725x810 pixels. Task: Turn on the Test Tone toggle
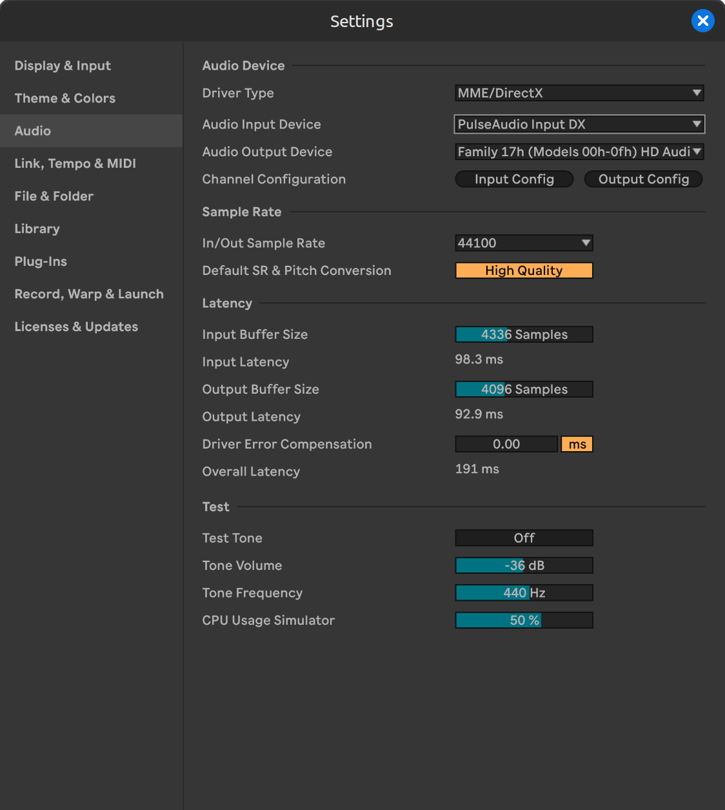[x=524, y=538]
